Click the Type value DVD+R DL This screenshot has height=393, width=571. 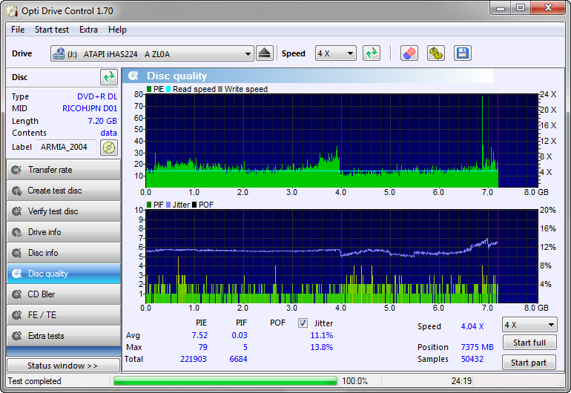(97, 96)
